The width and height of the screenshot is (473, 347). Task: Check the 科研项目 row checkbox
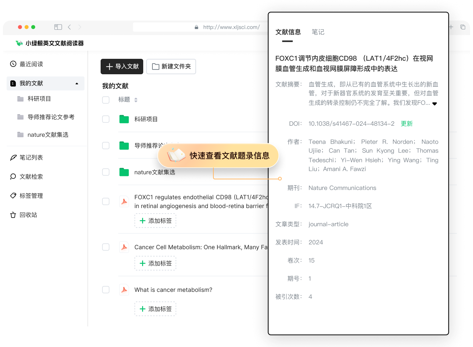click(x=106, y=119)
